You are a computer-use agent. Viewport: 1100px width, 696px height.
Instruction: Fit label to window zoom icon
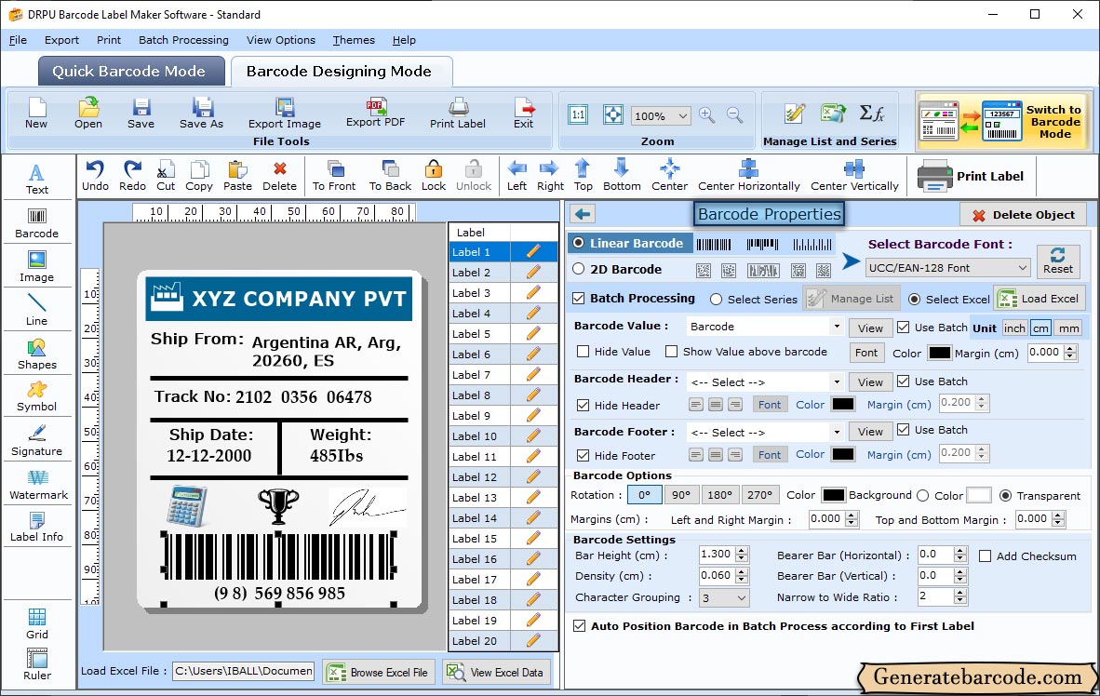[613, 114]
